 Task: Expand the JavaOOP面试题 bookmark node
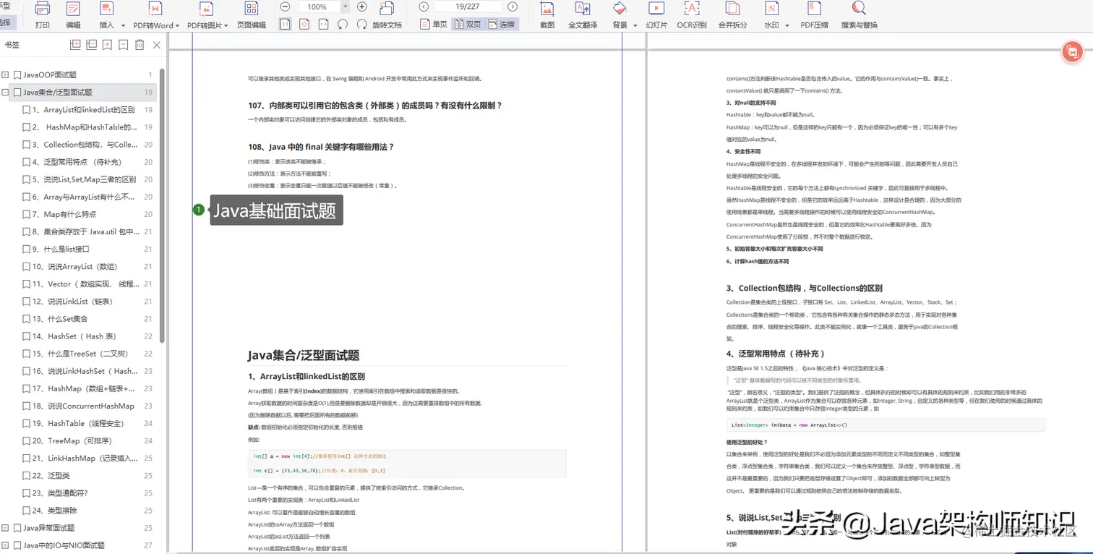(x=6, y=74)
